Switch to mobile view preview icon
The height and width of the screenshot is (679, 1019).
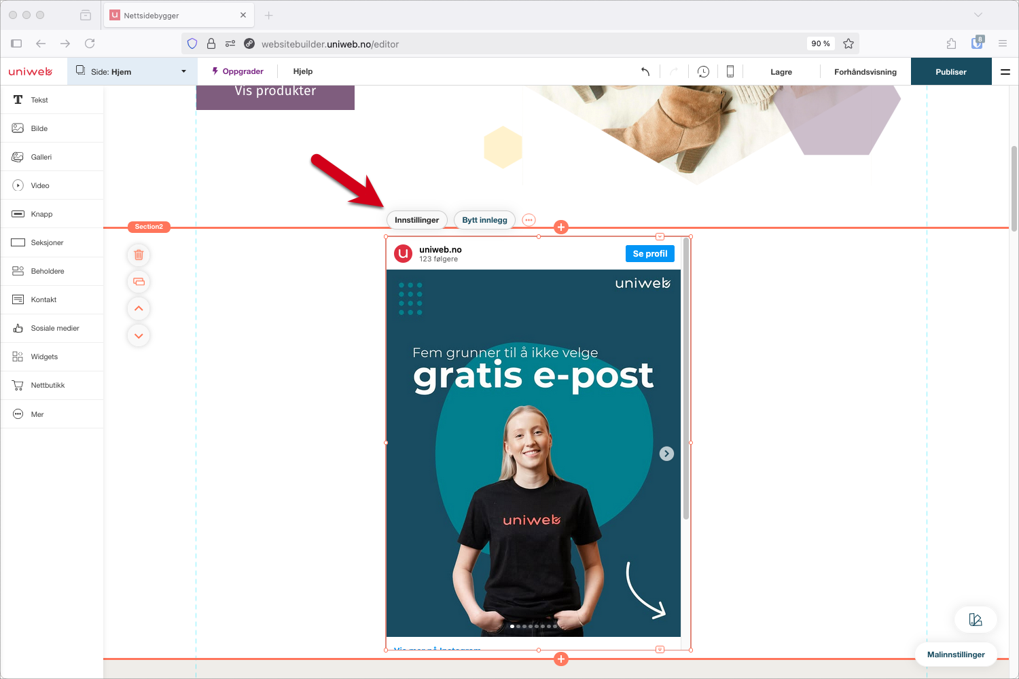pos(730,71)
